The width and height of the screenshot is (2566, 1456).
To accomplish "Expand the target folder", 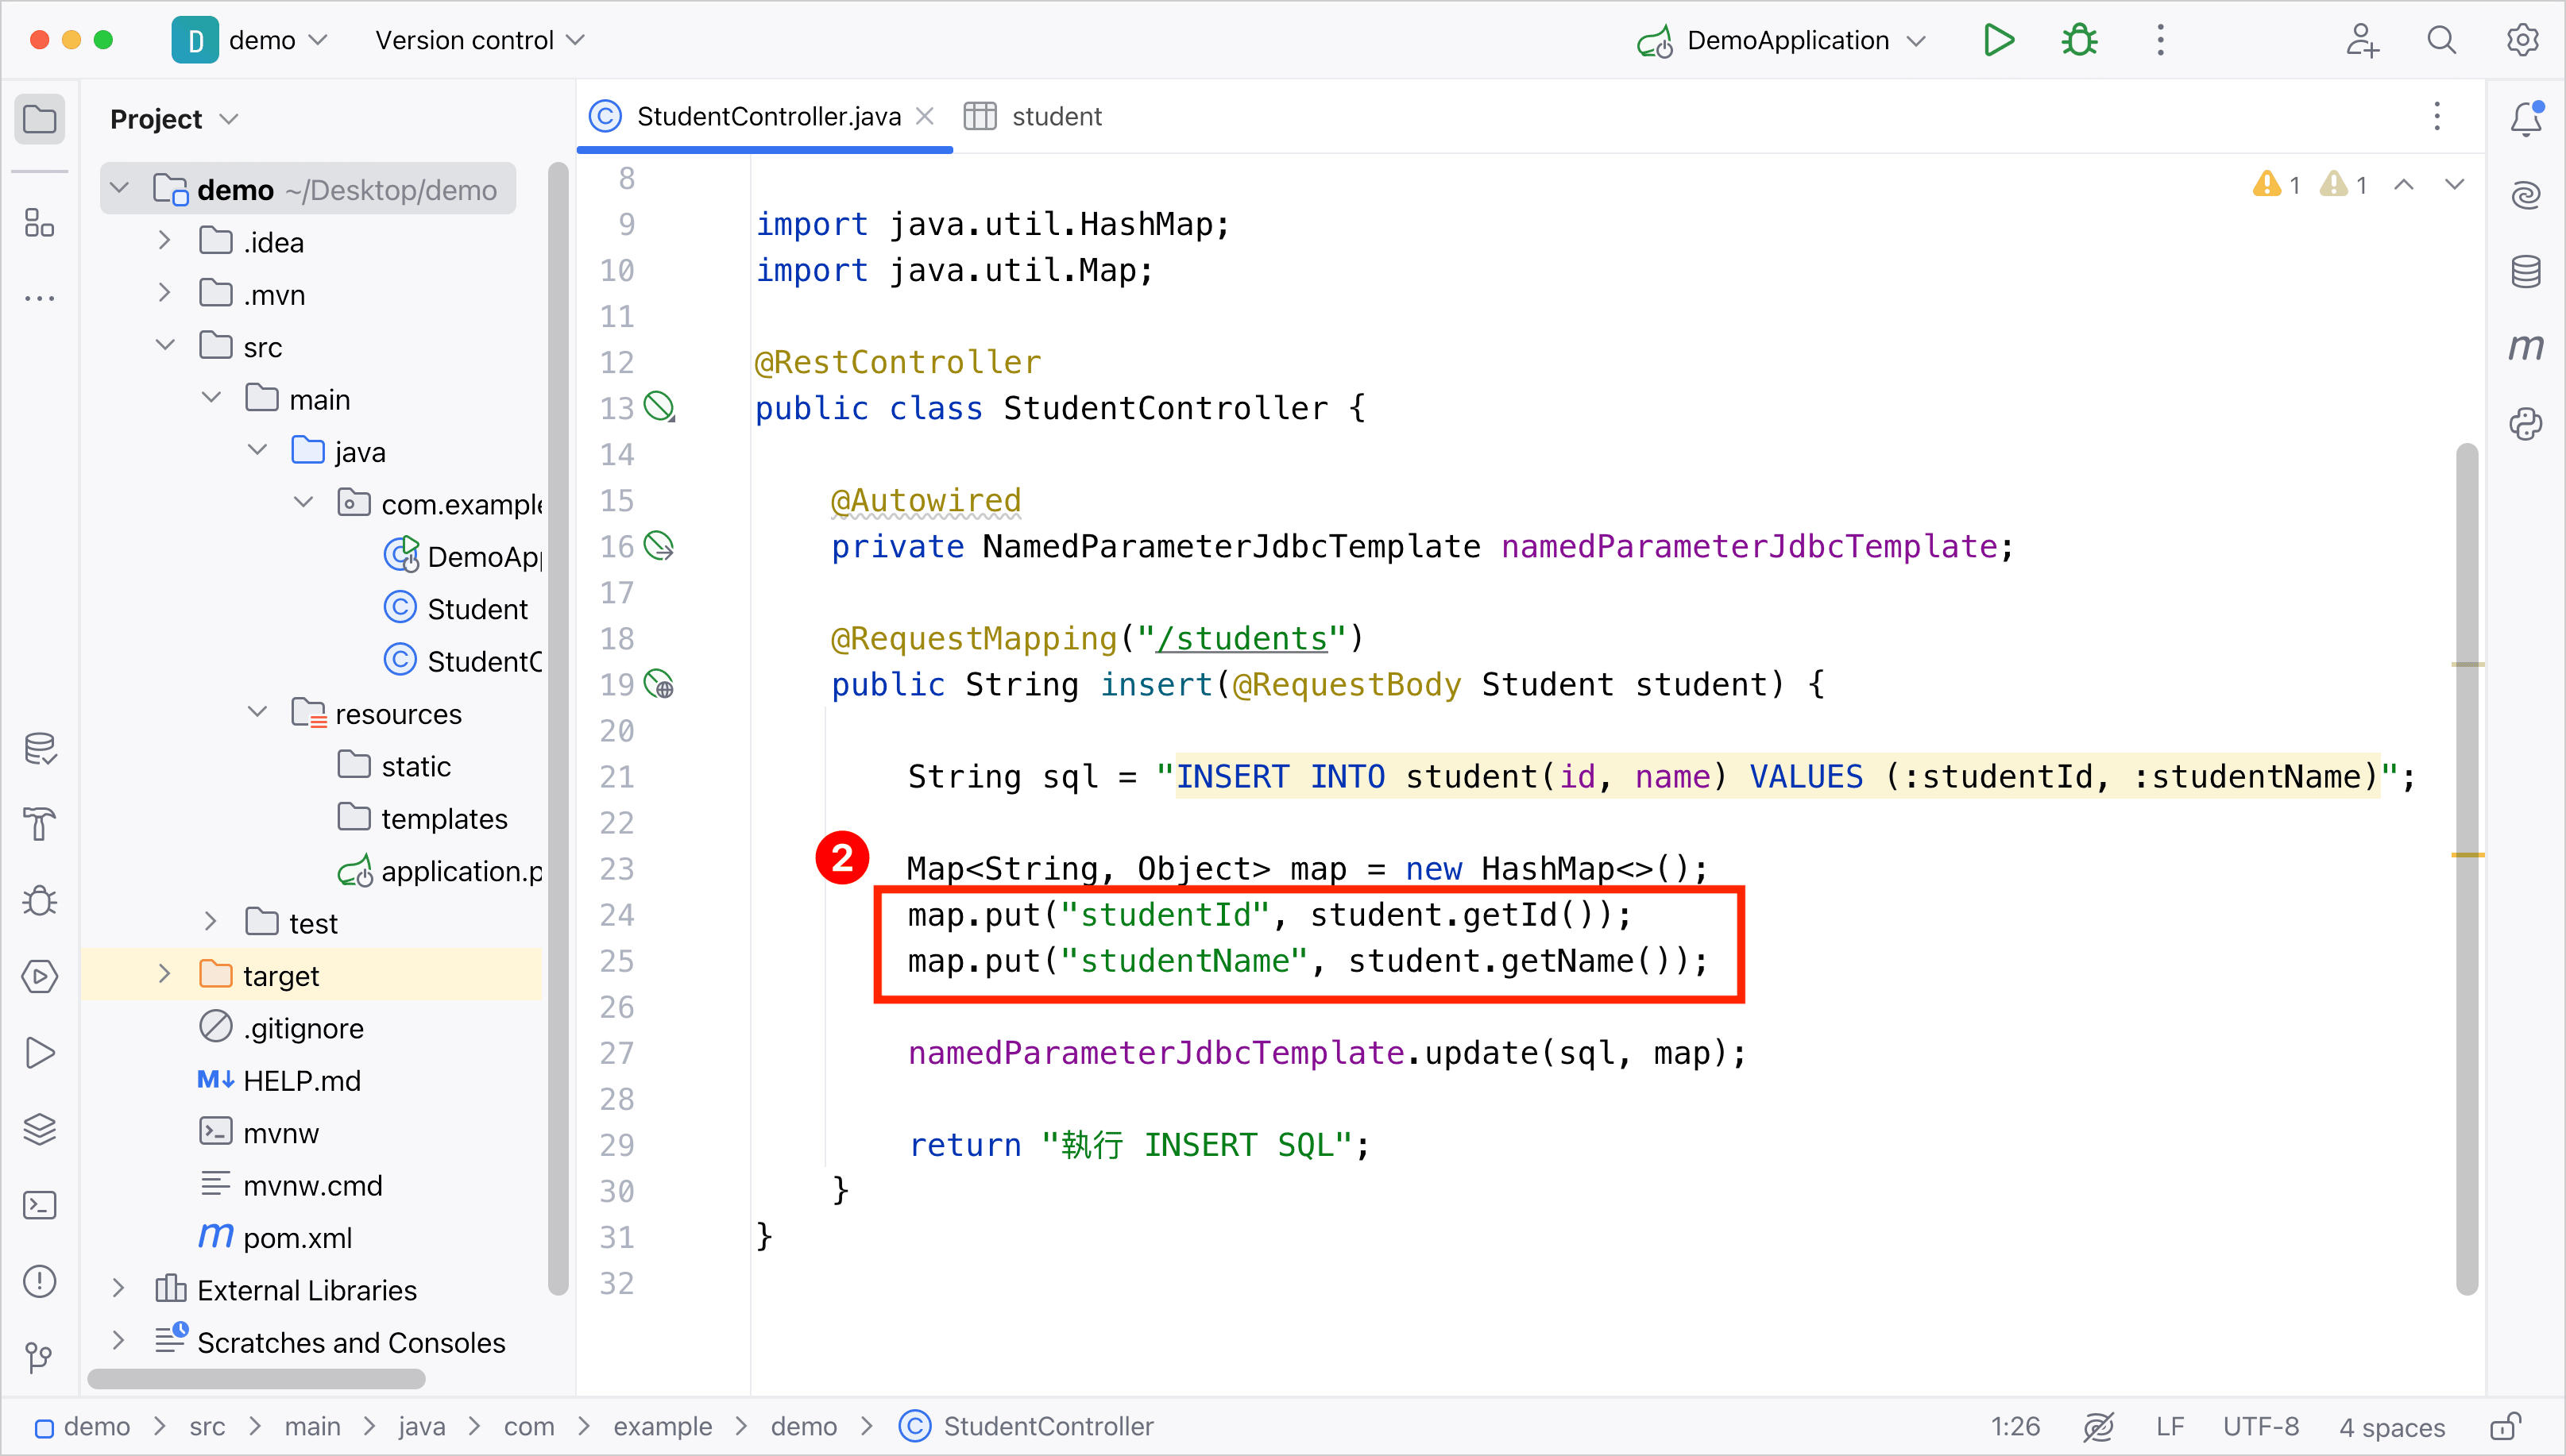I will point(165,974).
